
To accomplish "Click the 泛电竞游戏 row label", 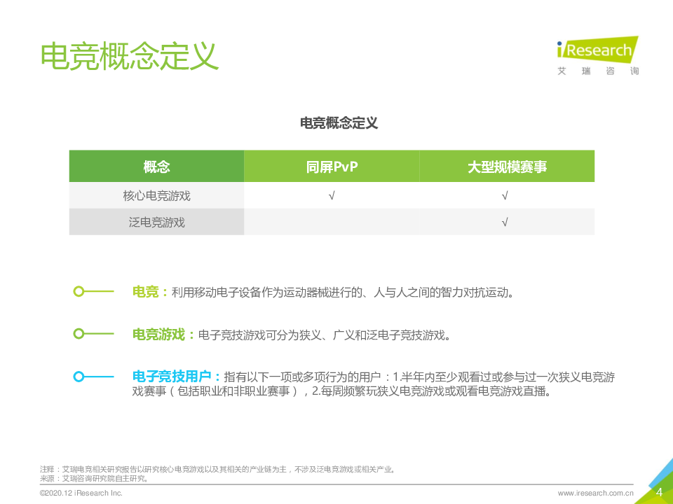I will point(156,223).
